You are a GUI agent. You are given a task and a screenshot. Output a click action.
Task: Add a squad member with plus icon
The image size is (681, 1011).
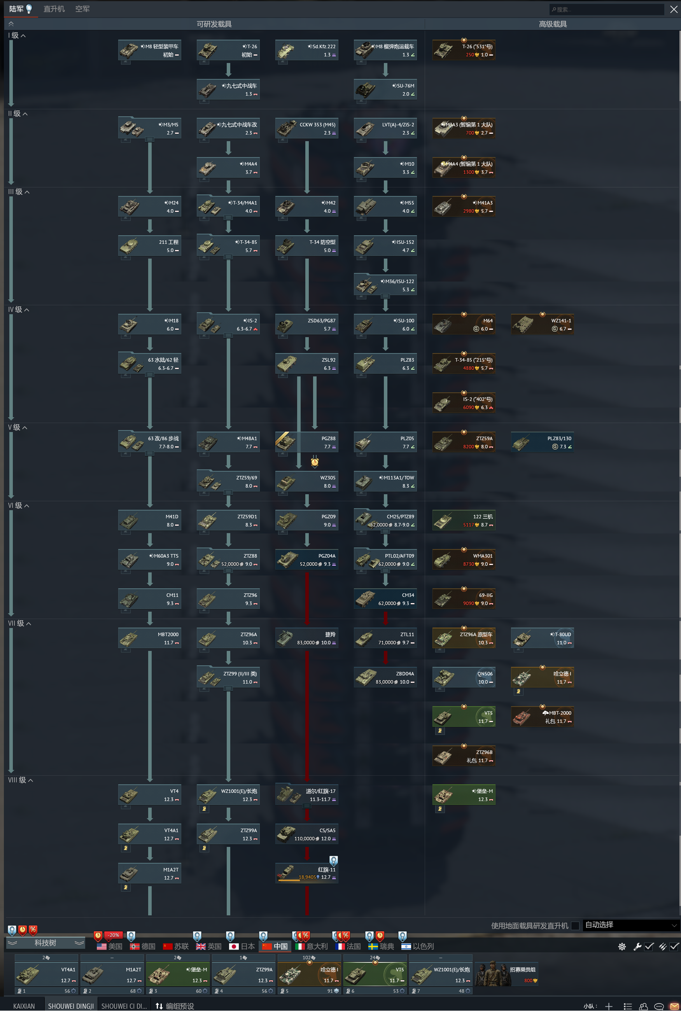coord(609,1006)
